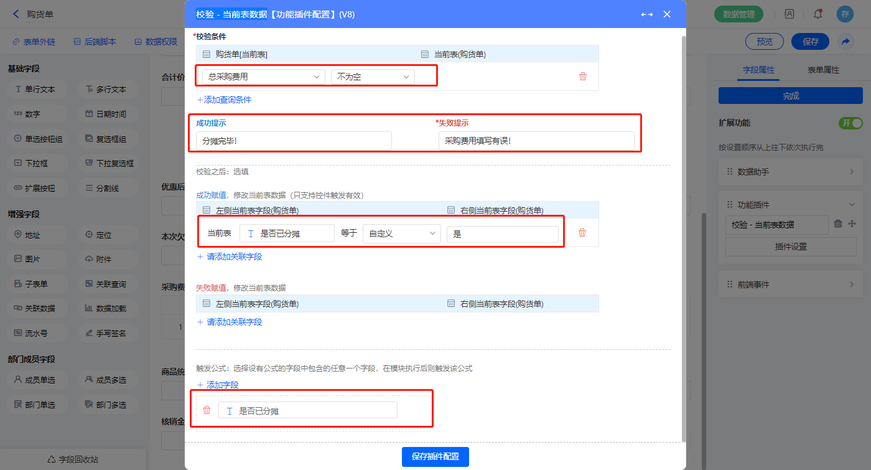The image size is (871, 470).
Task: Open the 自定义 value type dropdown
Action: pos(401,233)
